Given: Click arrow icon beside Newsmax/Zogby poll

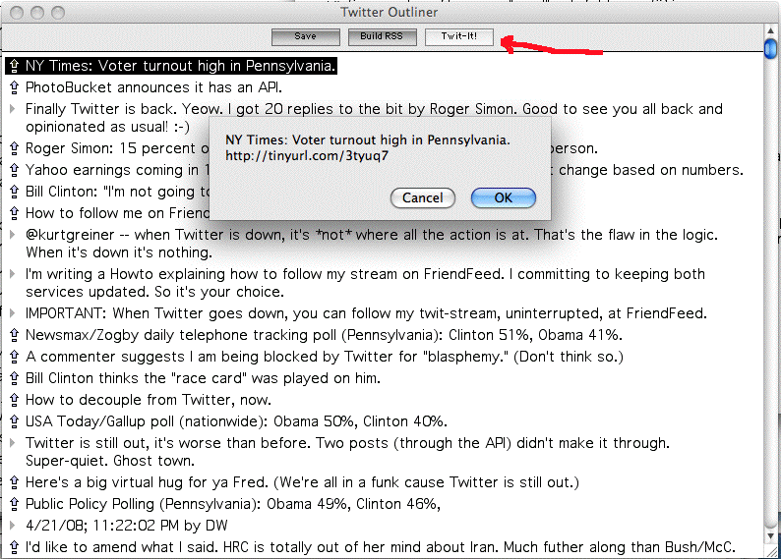Looking at the screenshot, I should point(14,335).
